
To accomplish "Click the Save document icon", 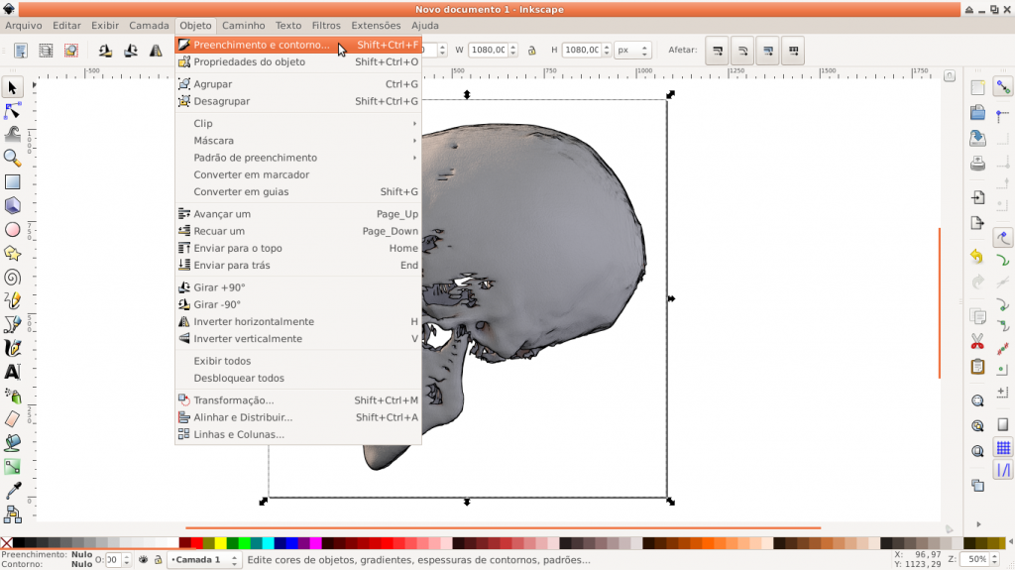I will [977, 138].
